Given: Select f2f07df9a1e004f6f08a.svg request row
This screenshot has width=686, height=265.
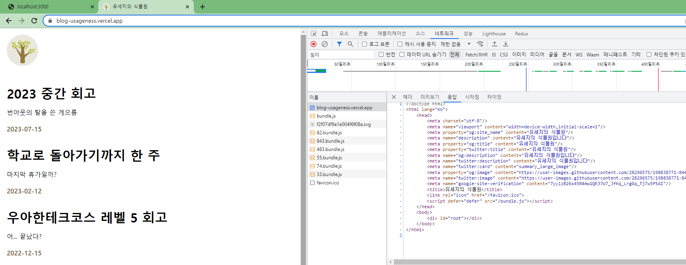Looking at the screenshot, I should 347,124.
